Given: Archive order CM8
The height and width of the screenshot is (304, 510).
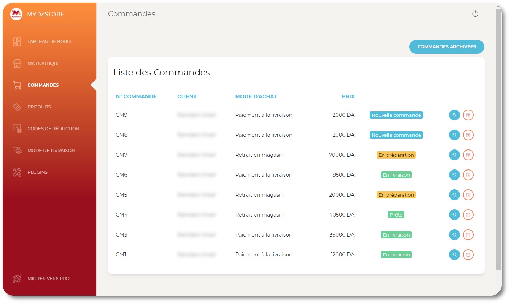Looking at the screenshot, I should [468, 135].
